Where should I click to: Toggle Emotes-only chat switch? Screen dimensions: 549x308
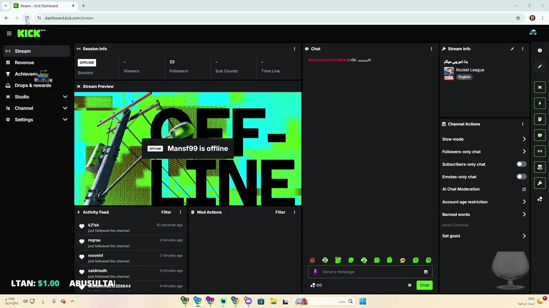pos(521,177)
